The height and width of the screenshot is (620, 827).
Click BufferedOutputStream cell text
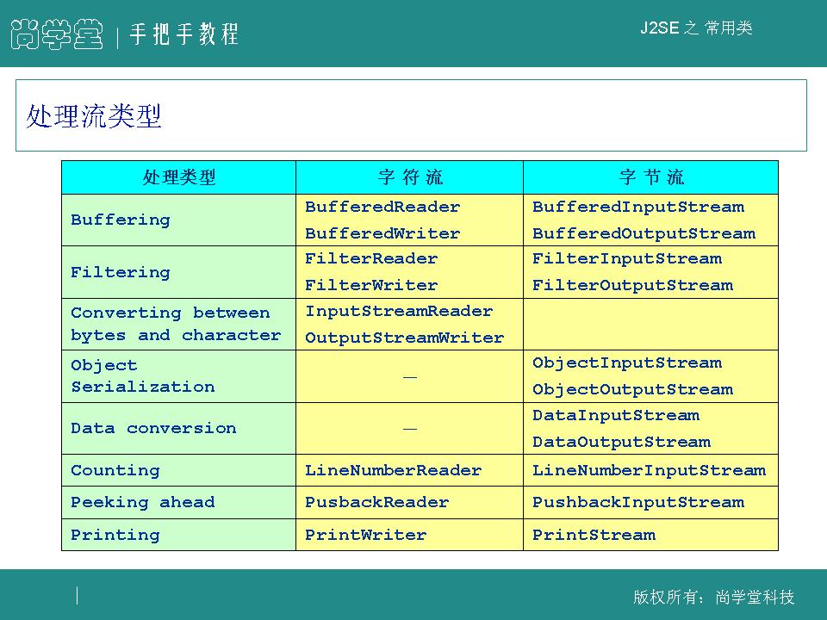pos(644,233)
